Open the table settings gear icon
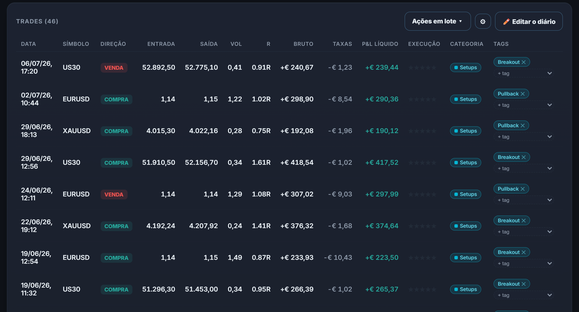This screenshot has height=312, width=579. coord(483,21)
